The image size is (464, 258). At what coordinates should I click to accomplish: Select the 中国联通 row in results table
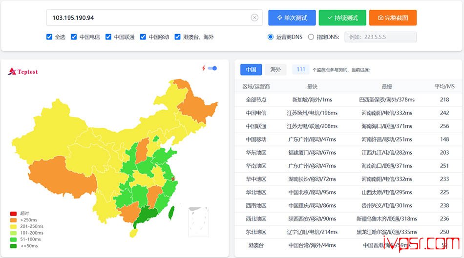348,126
